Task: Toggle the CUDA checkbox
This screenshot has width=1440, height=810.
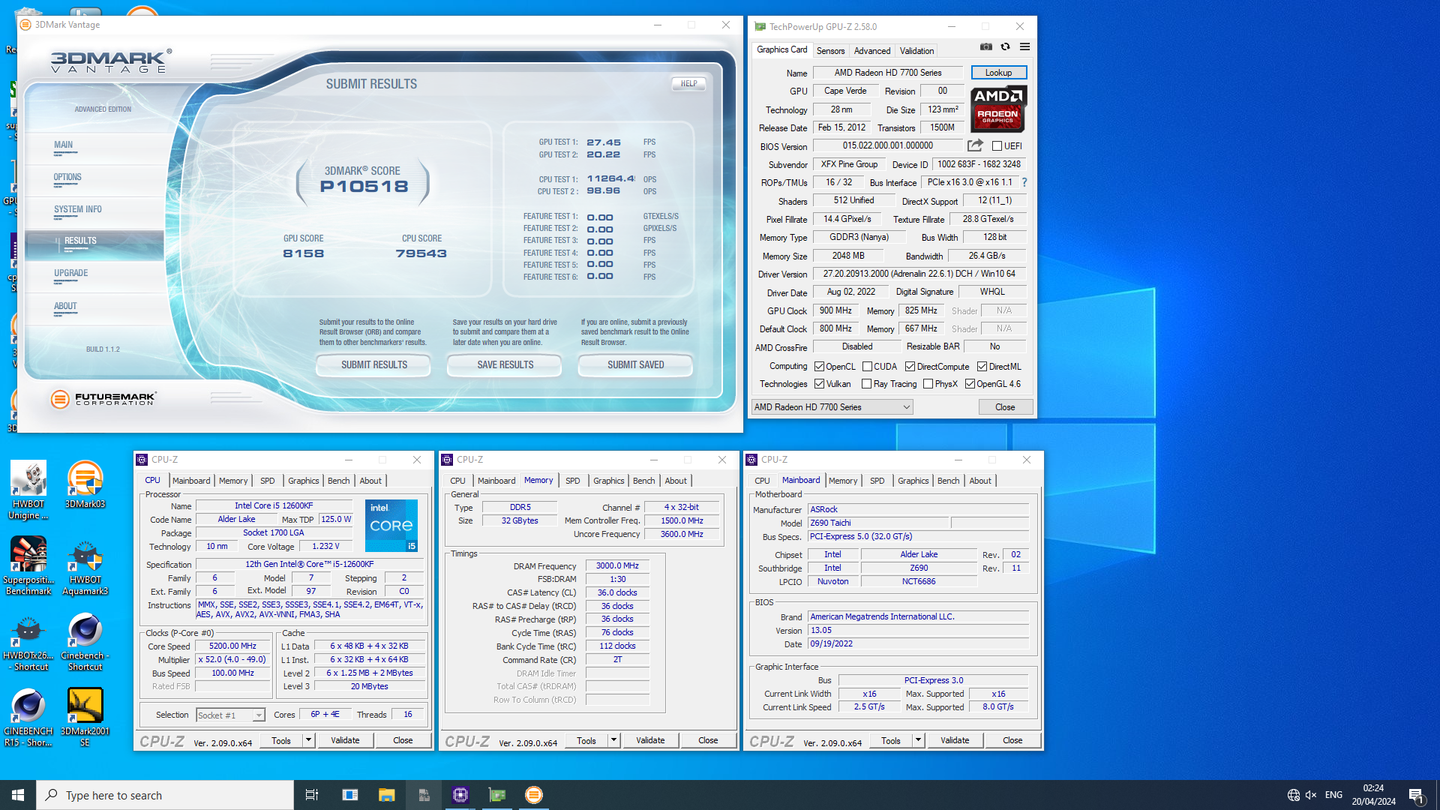Action: coord(867,367)
